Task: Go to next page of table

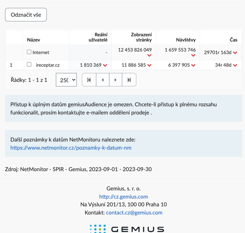Action: pos(115,80)
